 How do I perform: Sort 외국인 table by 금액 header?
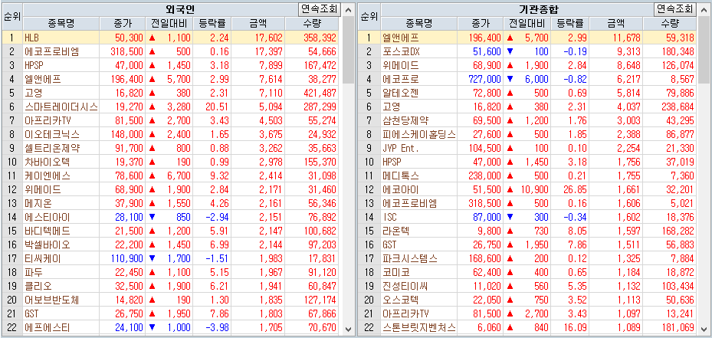click(259, 24)
